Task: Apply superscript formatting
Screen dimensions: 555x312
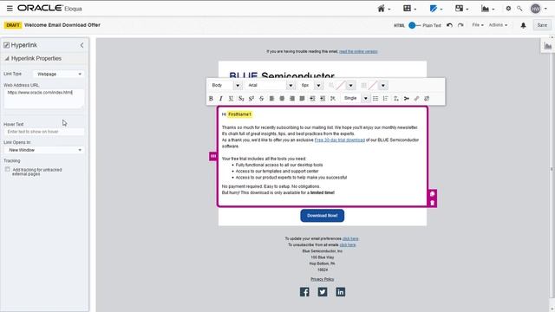Action: coord(251,98)
